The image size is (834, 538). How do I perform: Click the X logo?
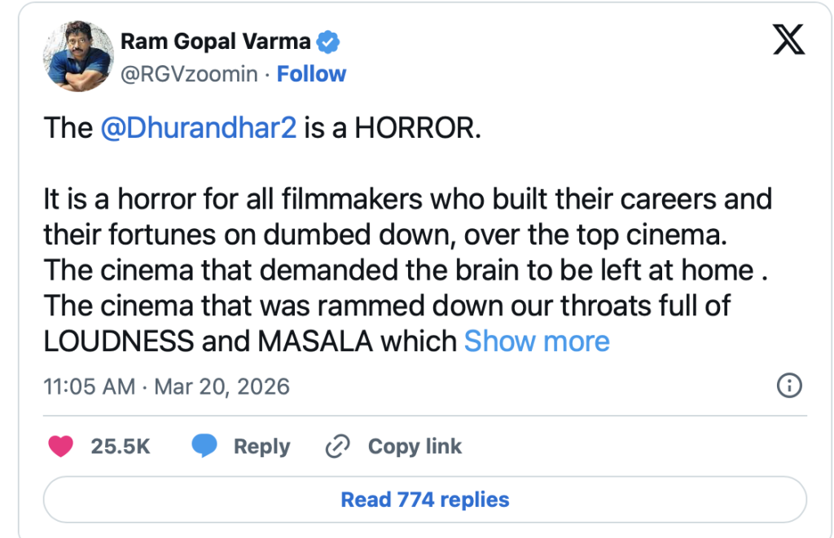click(788, 40)
